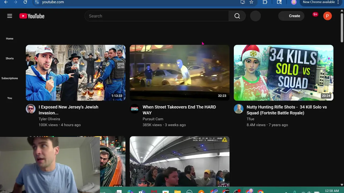Image resolution: width=344 pixels, height=193 pixels.
Task: Play the 34 Kills Solo vs Squad thumbnail
Action: (x=284, y=73)
